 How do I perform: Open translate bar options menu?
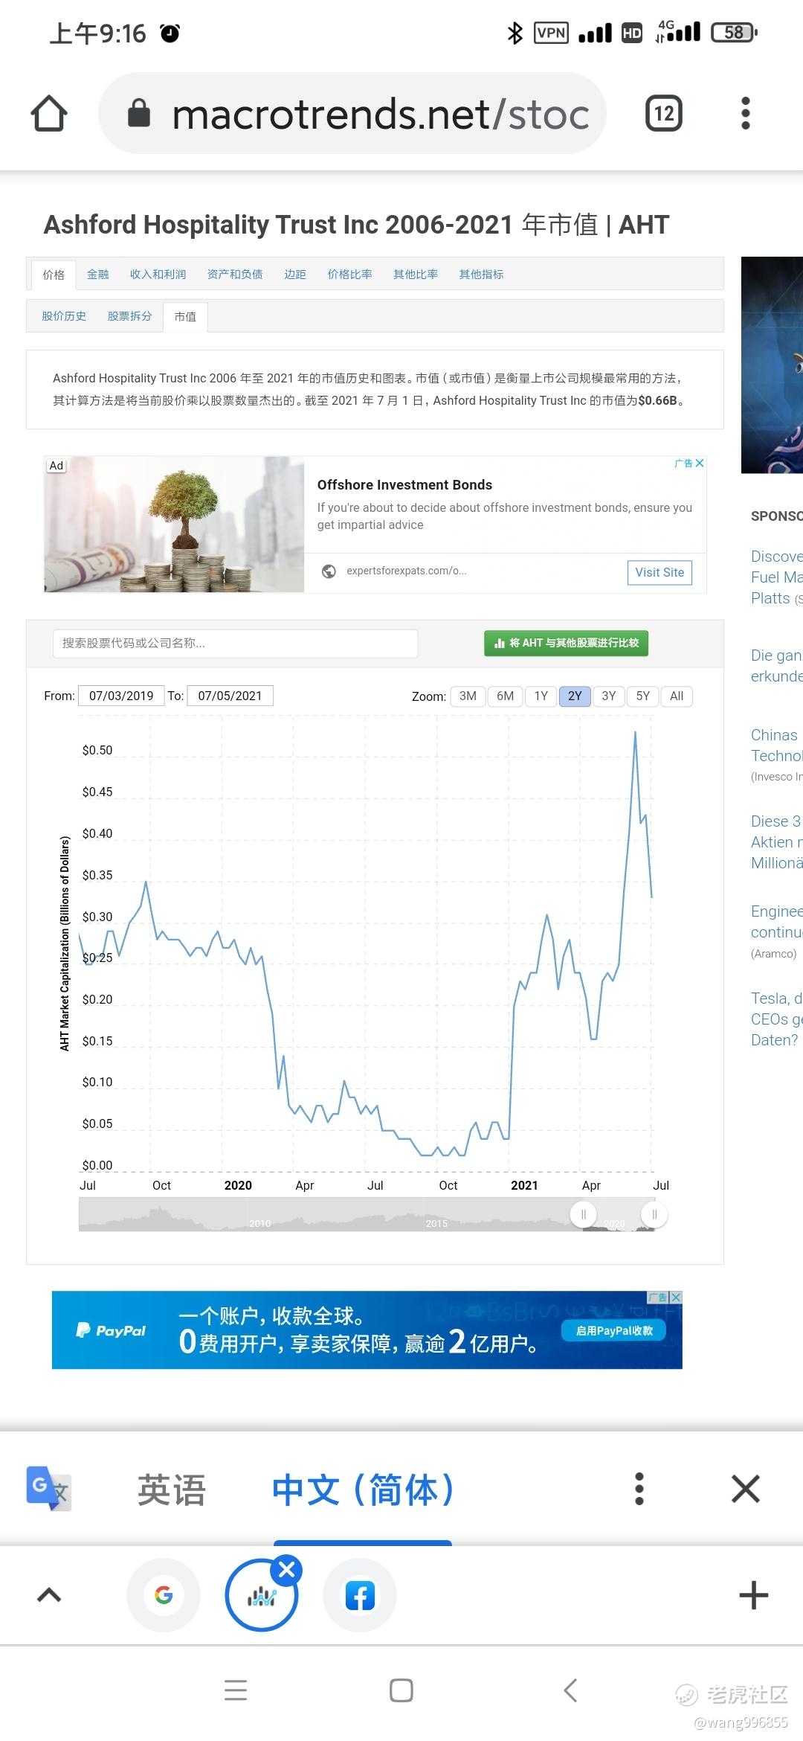pos(639,1489)
